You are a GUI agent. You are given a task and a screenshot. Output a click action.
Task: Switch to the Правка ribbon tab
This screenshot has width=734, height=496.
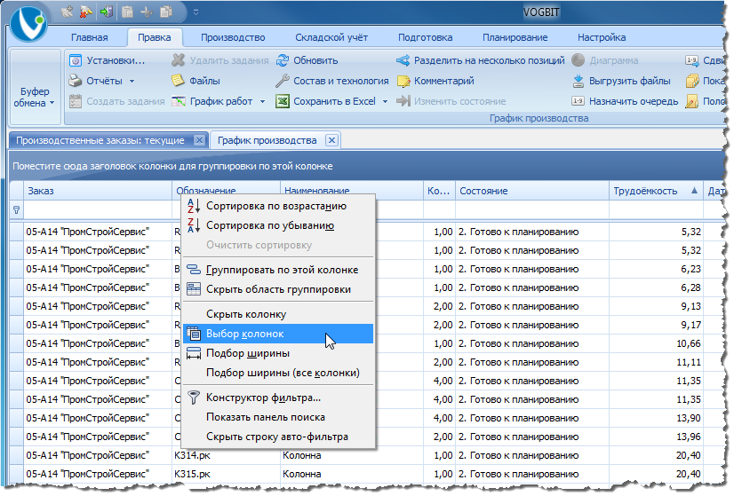pyautogui.click(x=155, y=37)
